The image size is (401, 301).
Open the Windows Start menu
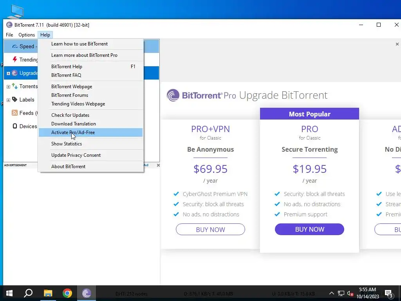9,293
